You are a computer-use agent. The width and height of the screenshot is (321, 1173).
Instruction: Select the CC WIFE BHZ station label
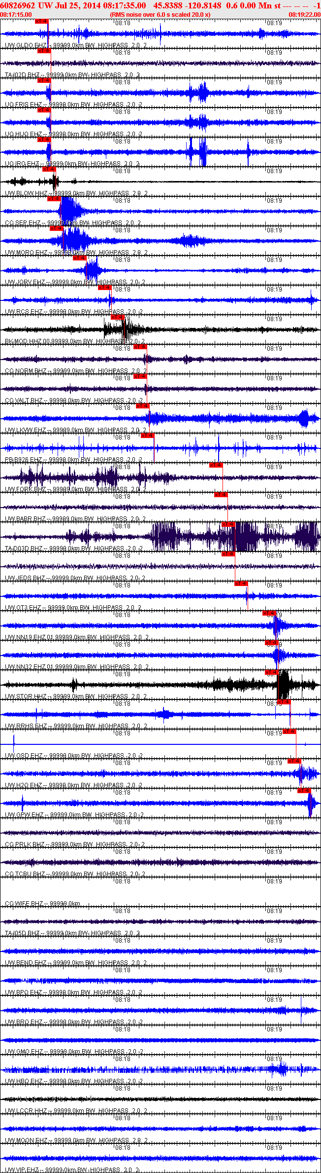(x=24, y=904)
